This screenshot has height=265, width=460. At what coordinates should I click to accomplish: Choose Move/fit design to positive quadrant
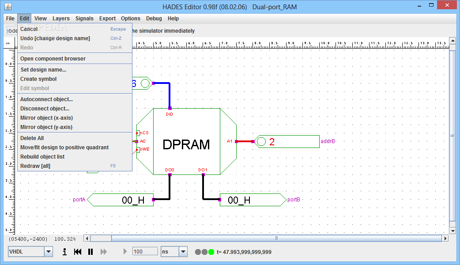coord(75,148)
